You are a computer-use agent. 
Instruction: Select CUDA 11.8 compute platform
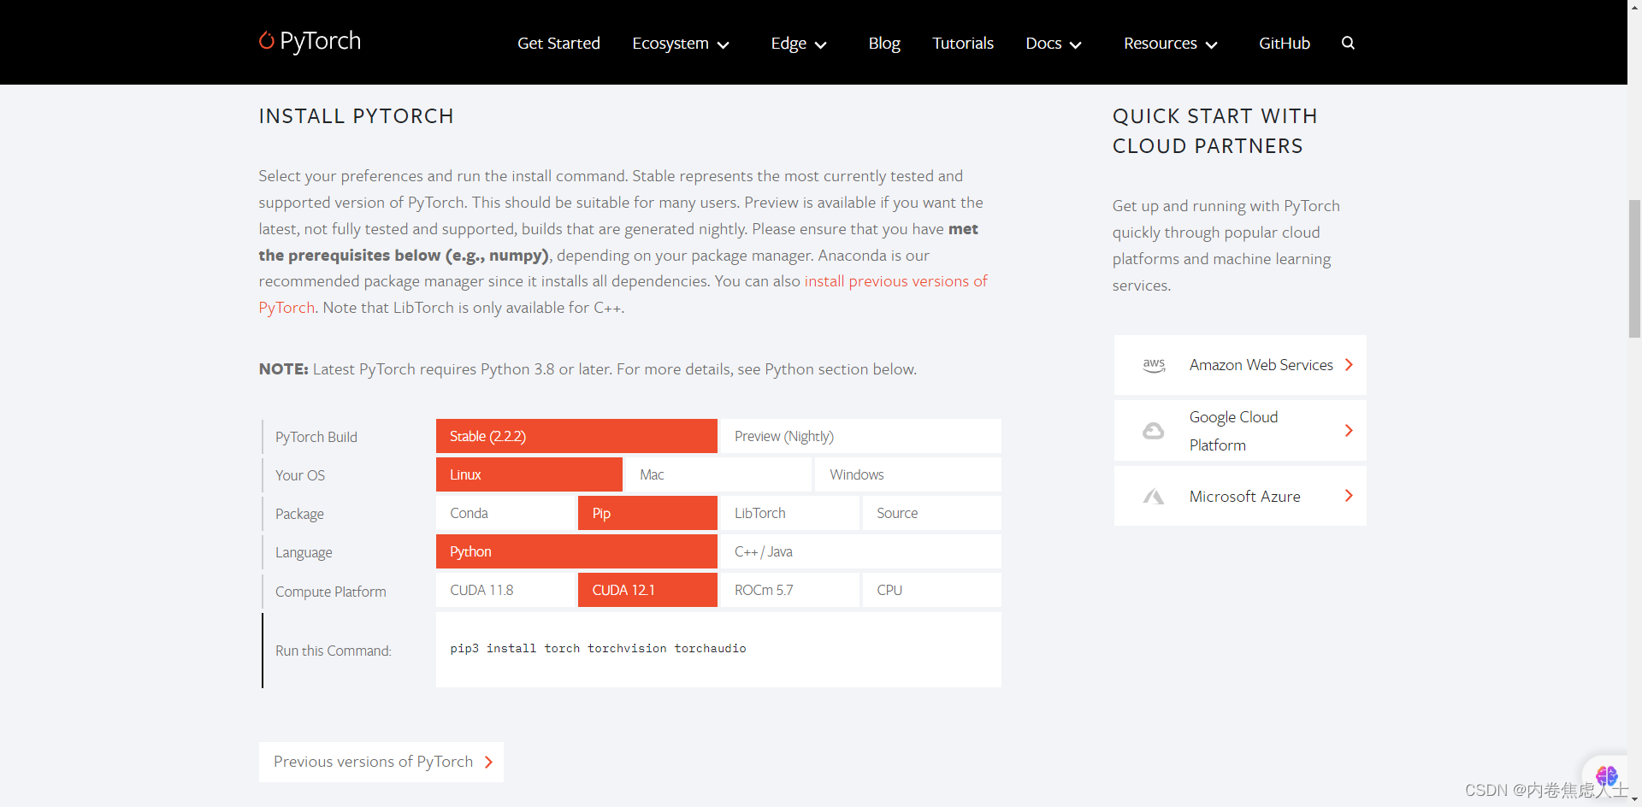coord(506,590)
